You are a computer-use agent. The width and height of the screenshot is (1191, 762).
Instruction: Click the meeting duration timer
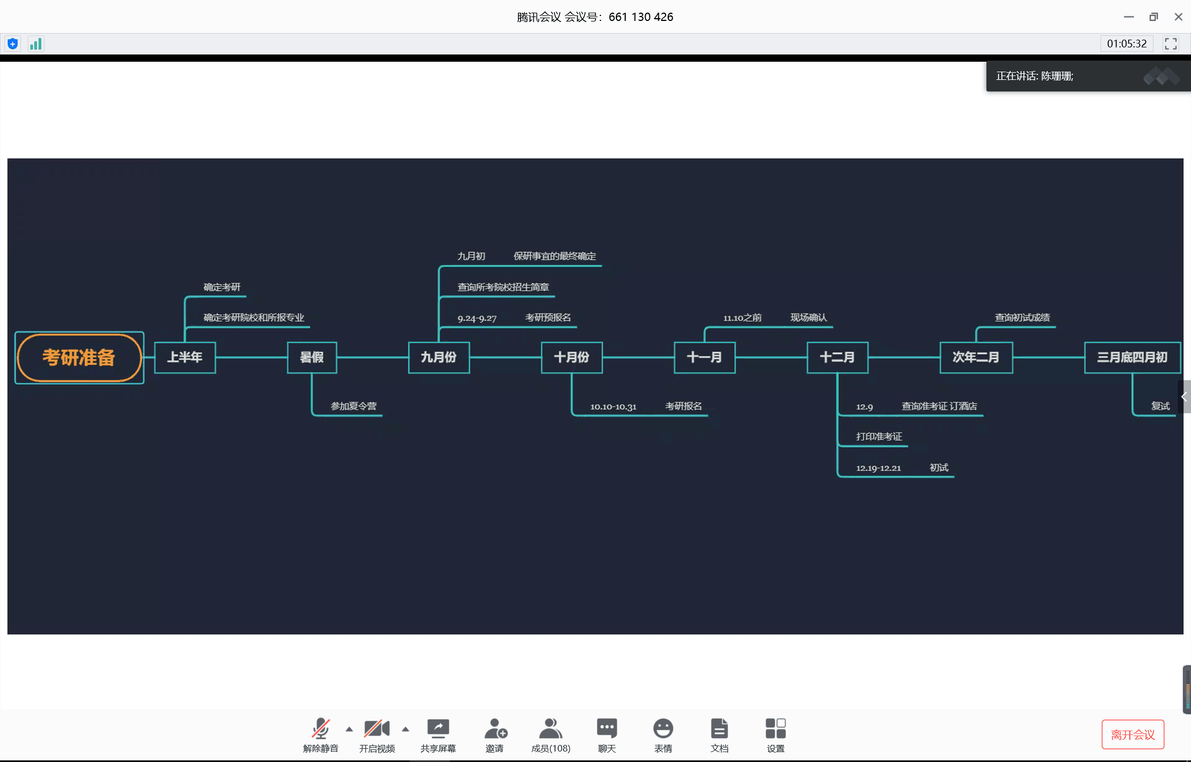(x=1126, y=44)
